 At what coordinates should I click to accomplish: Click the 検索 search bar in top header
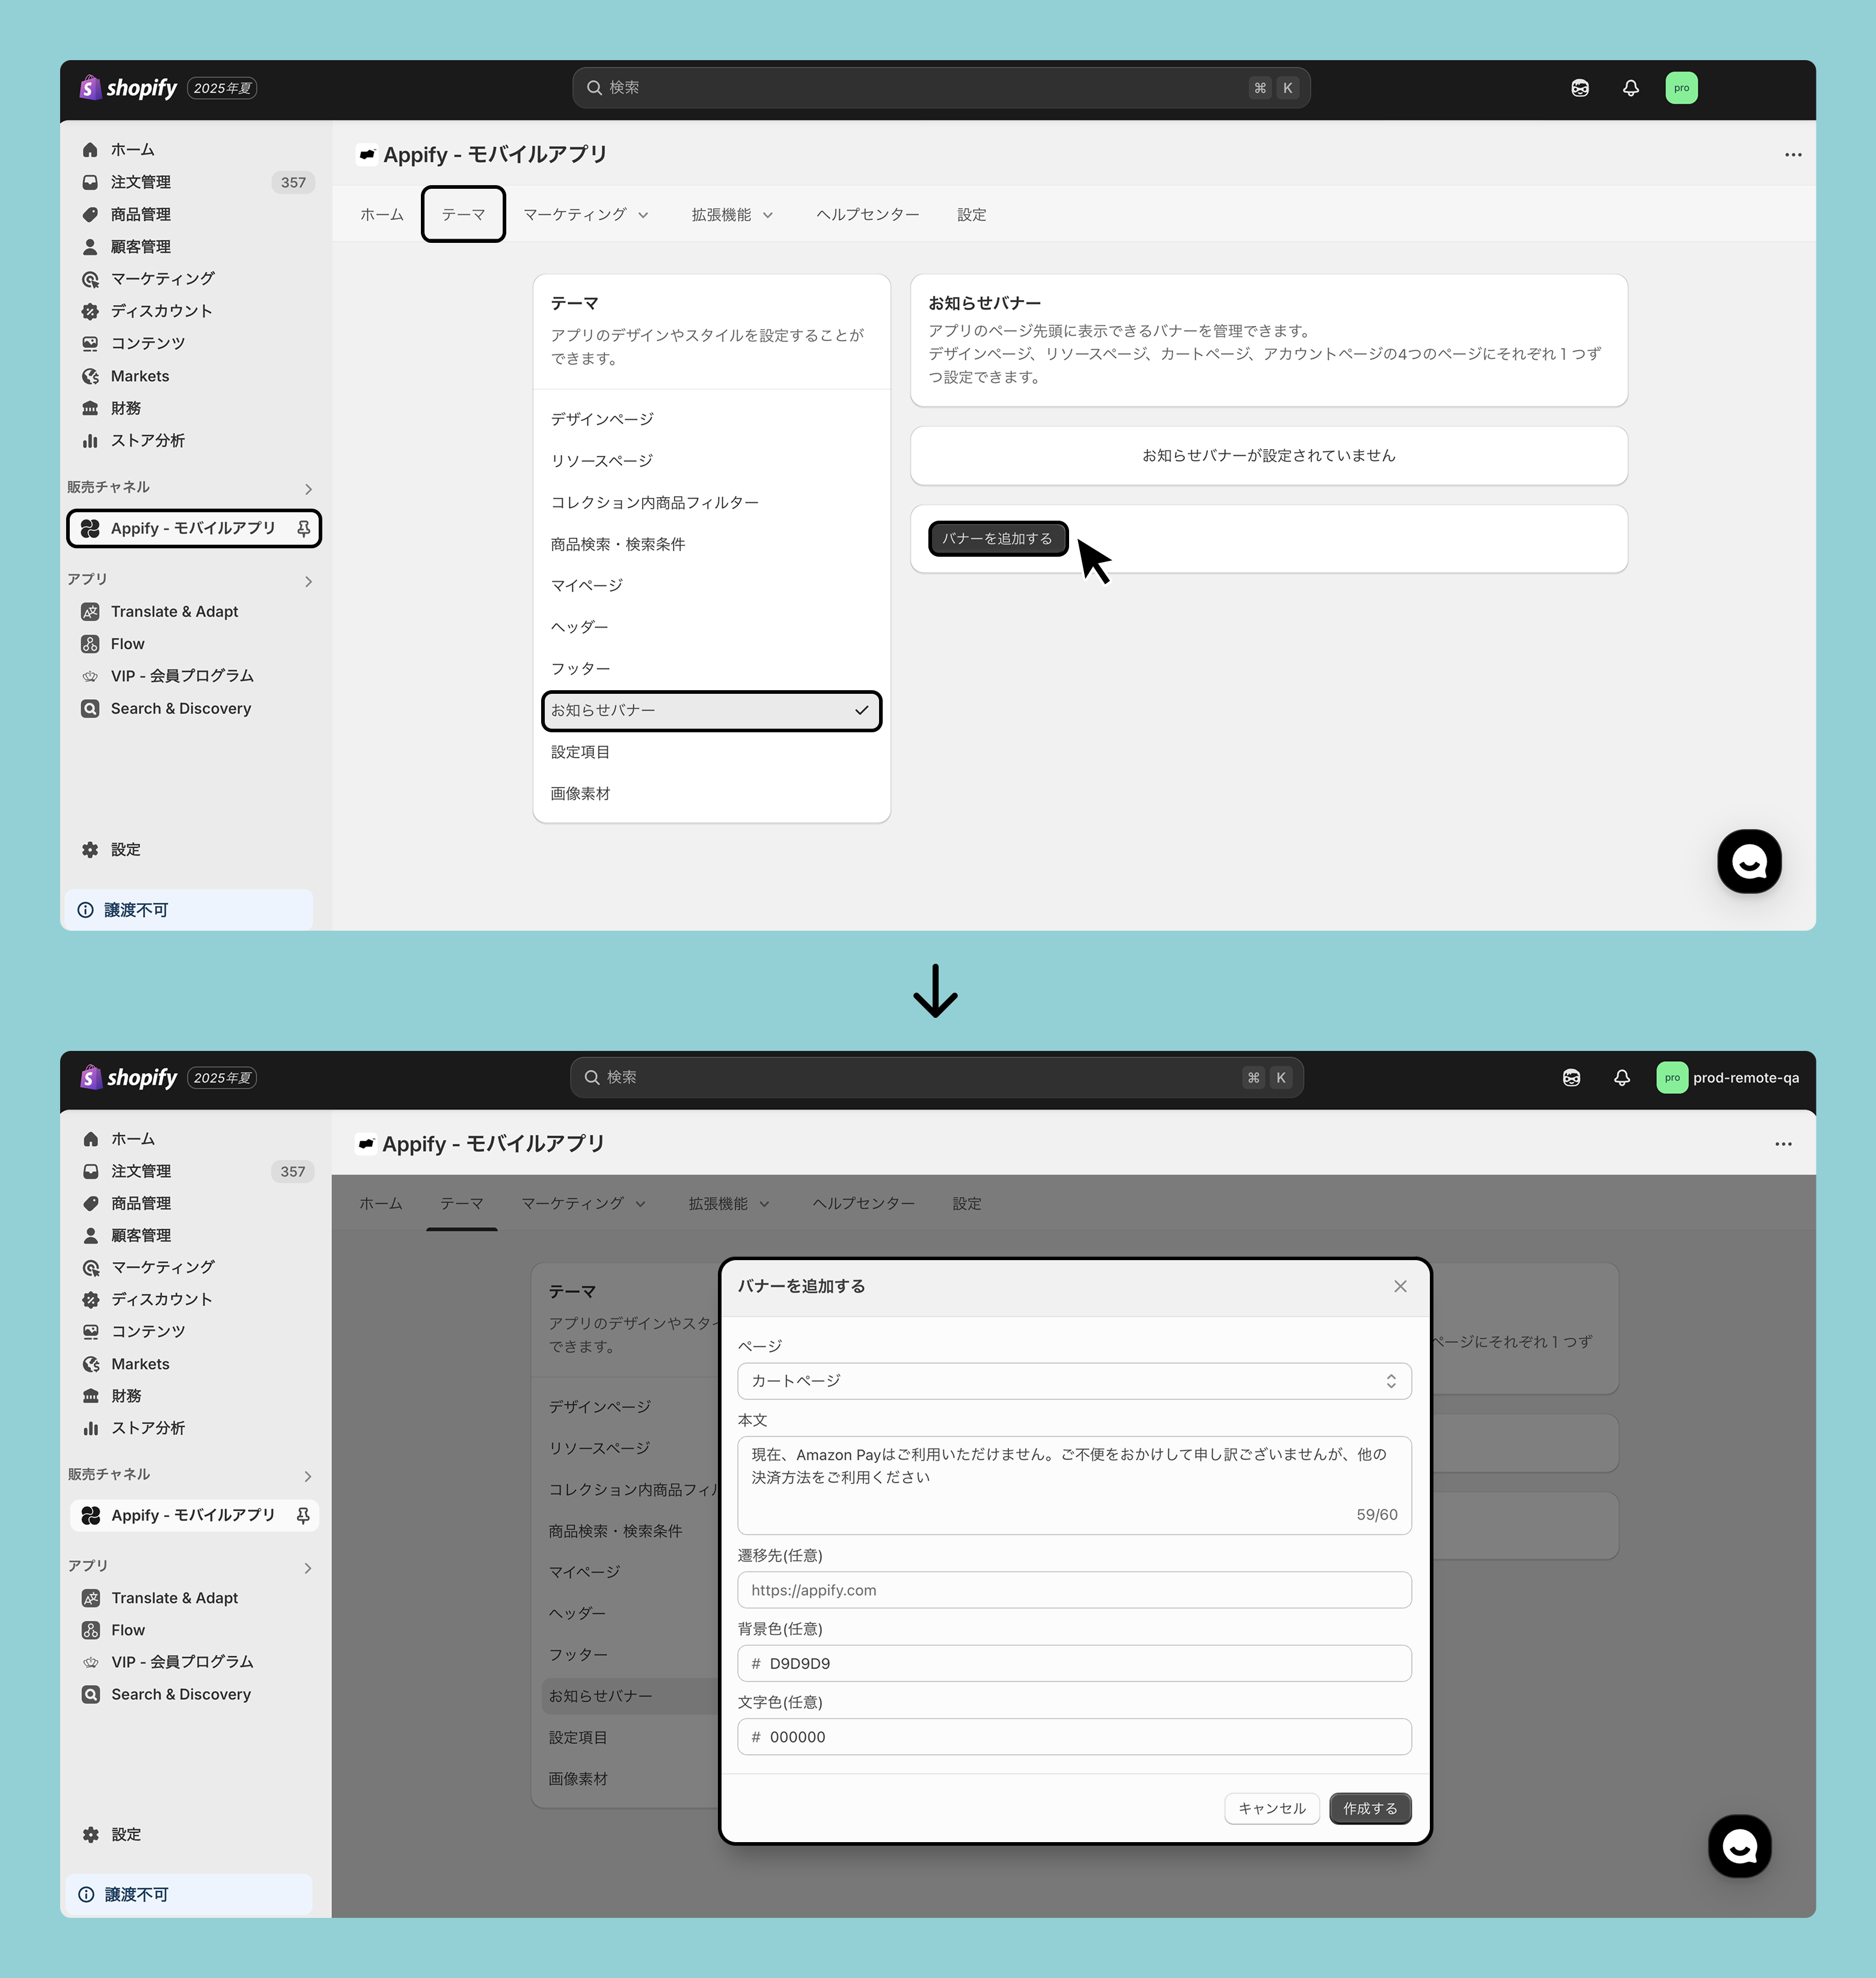click(941, 88)
